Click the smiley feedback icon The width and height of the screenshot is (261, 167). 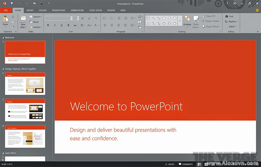pyautogui.click(x=257, y=10)
